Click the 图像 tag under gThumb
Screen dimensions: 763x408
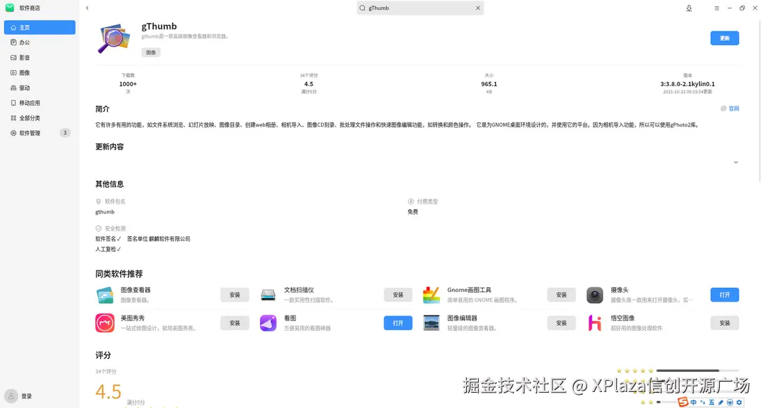pyautogui.click(x=151, y=52)
